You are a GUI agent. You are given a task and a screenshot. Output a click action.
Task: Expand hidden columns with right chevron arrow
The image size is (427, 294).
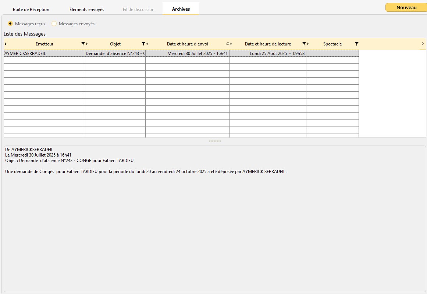[423, 44]
